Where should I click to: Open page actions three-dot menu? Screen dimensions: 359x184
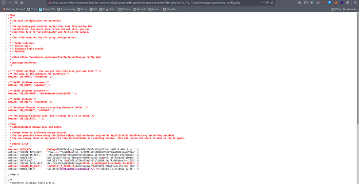(x=262, y=3)
